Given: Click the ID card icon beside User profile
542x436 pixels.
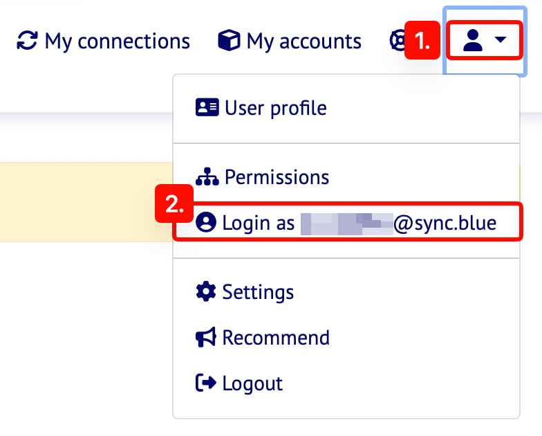Looking at the screenshot, I should (207, 107).
